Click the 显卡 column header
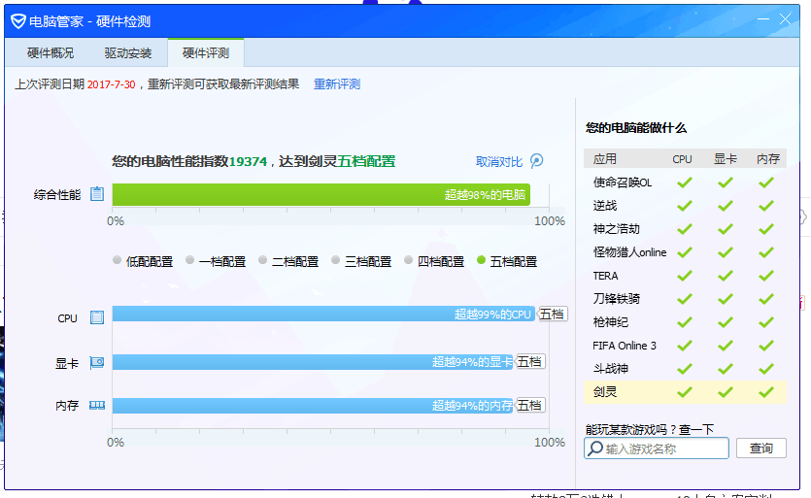Screen dimensions: 811x498 pyautogui.click(x=726, y=159)
